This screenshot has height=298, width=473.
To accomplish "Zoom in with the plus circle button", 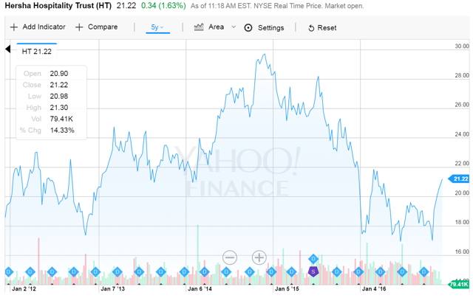I will tap(259, 257).
